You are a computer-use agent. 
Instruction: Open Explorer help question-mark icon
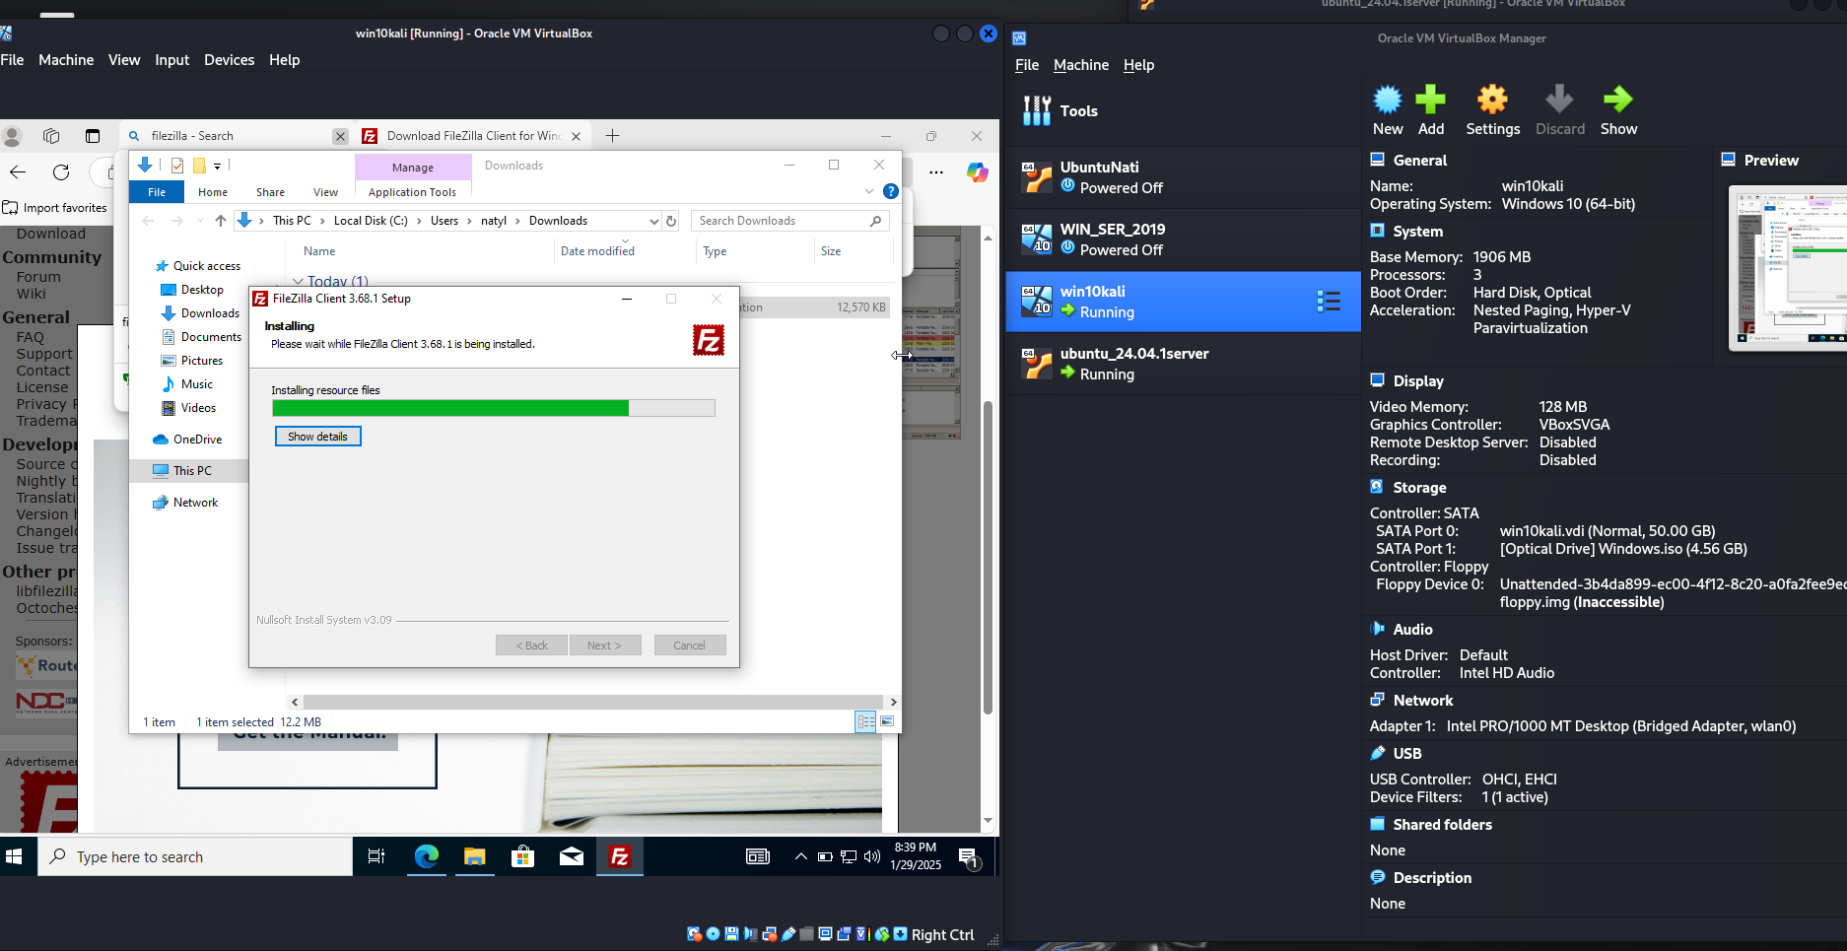(x=890, y=191)
